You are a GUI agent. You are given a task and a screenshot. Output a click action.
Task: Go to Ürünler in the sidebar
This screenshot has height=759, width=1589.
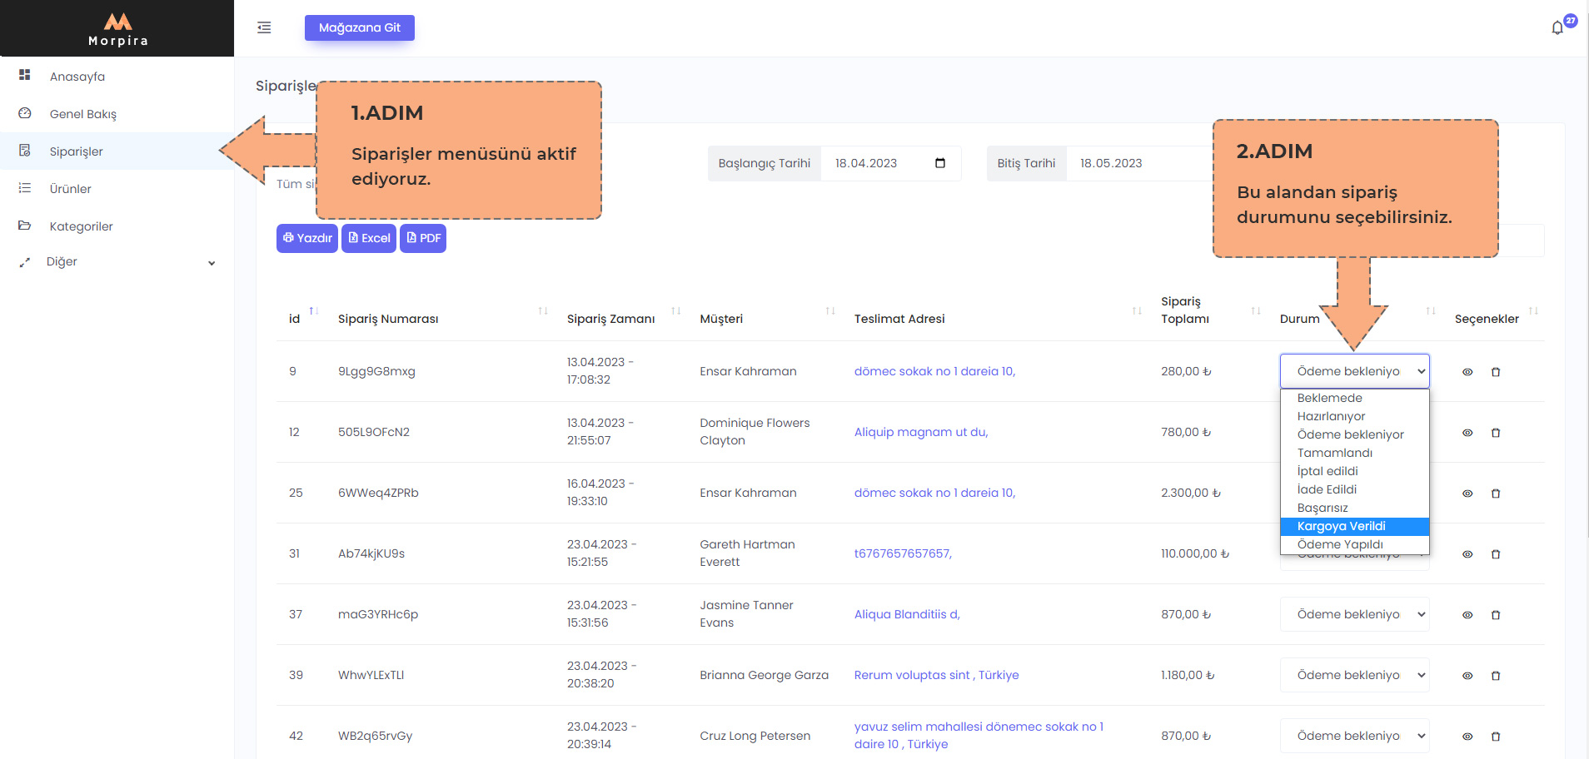[x=117, y=189]
